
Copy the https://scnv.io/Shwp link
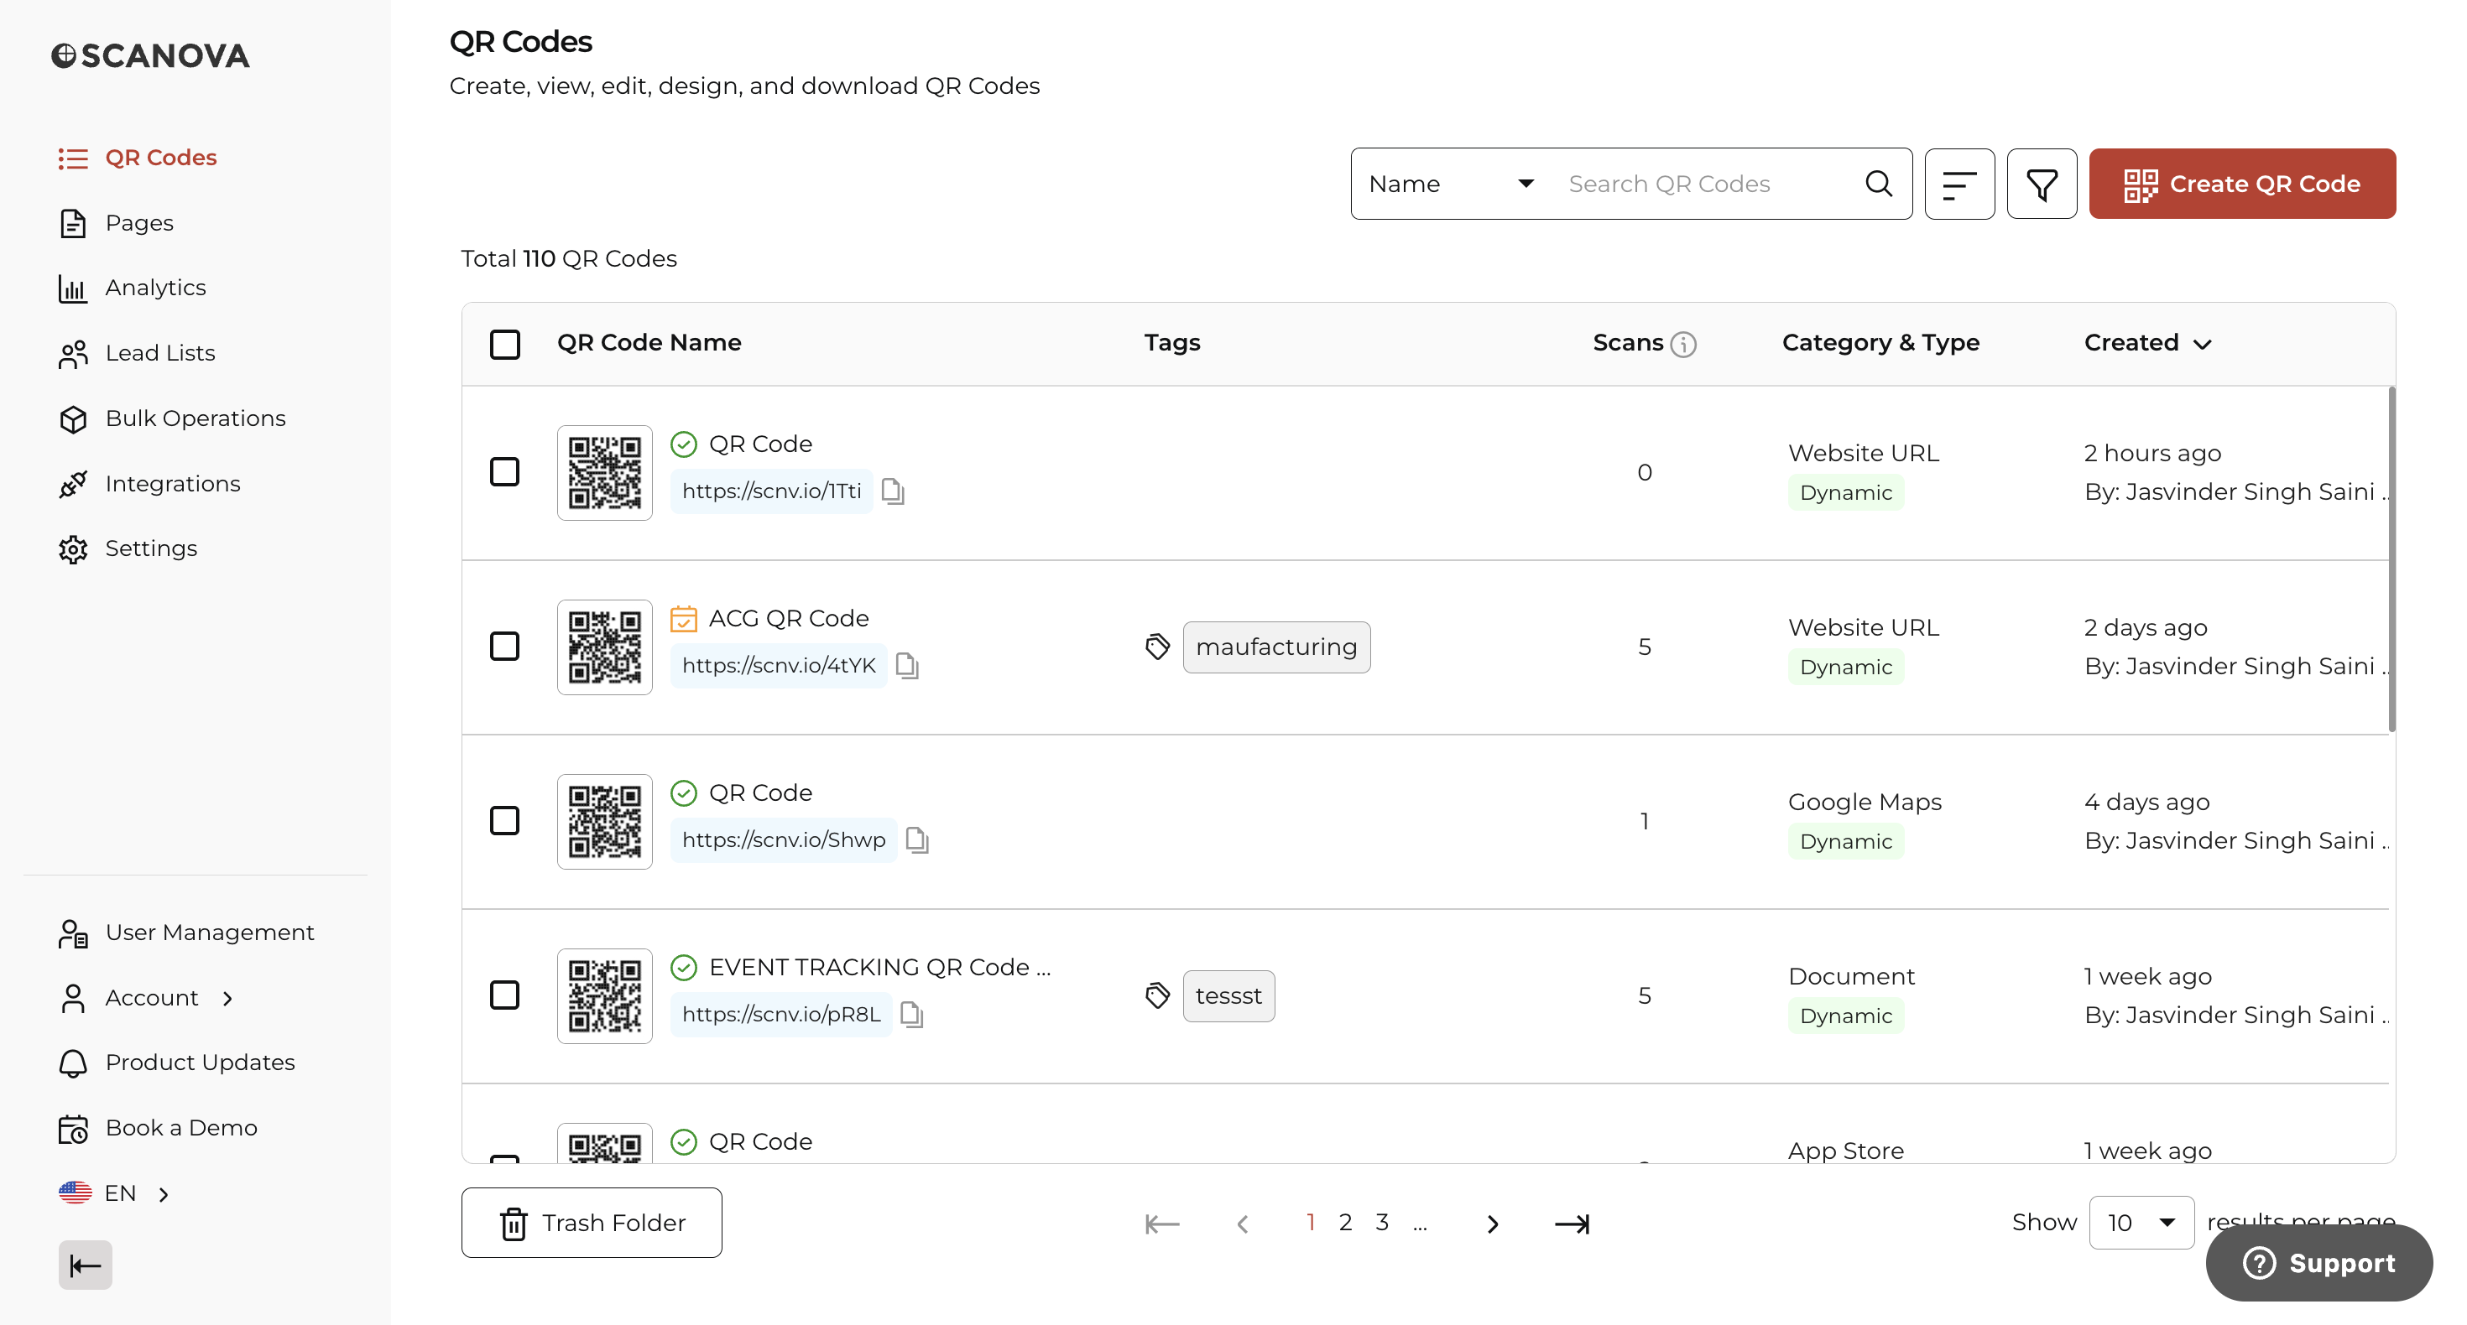coord(917,839)
